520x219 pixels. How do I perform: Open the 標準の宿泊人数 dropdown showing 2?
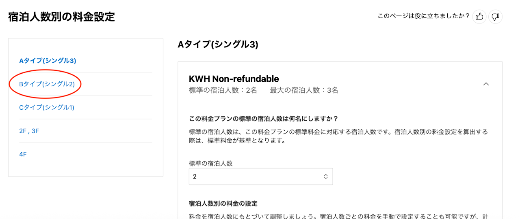(260, 176)
